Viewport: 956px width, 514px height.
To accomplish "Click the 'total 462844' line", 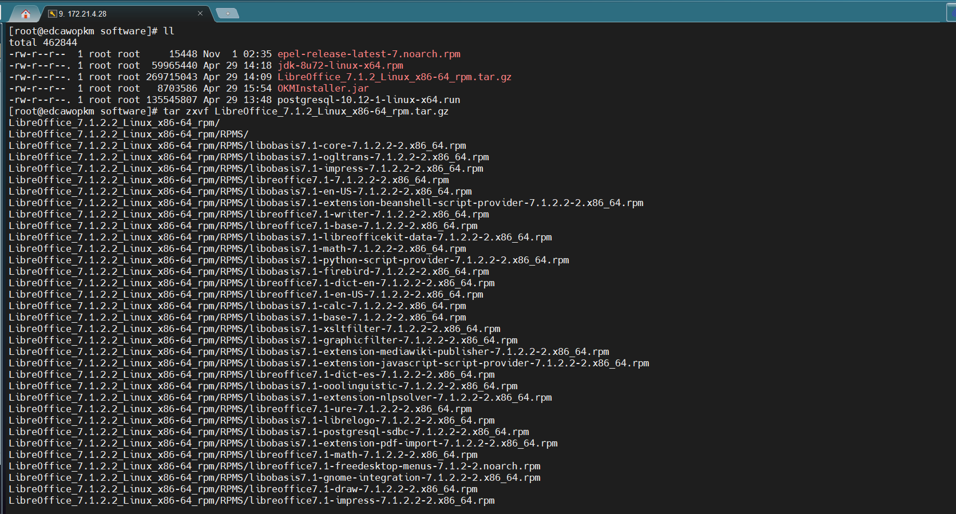I will click(43, 42).
